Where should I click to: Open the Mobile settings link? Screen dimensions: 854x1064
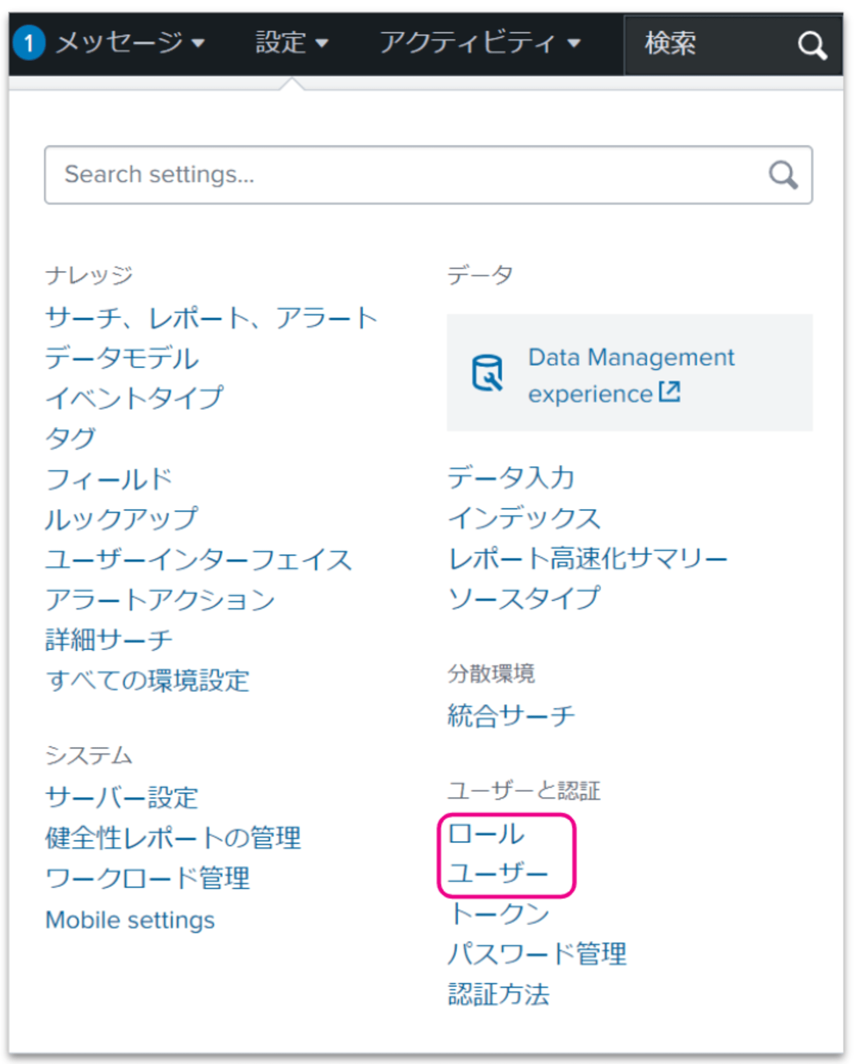tap(130, 920)
